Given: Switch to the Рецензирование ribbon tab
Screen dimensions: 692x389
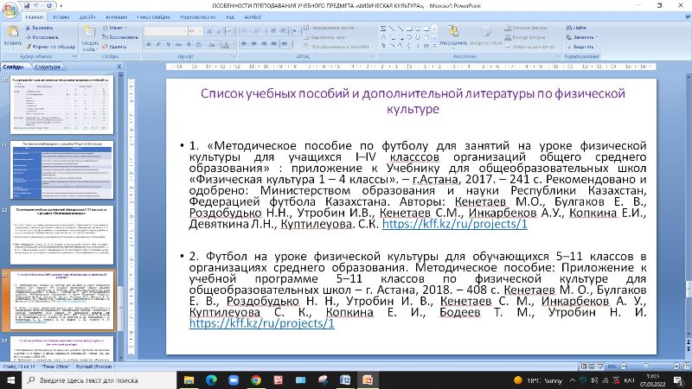Looking at the screenshot, I should (x=198, y=16).
